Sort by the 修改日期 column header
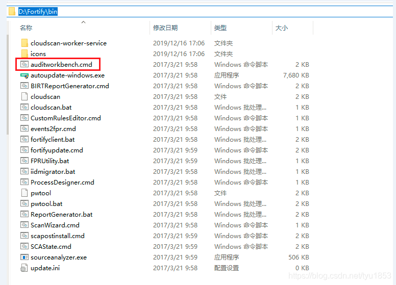Viewport: 396px width, 285px height. (165, 28)
